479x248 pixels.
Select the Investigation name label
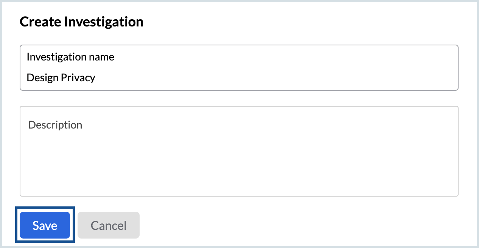tap(70, 57)
